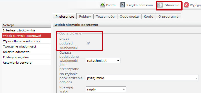Switch to the Tożsamości tab
This screenshot has width=201, height=93.
[x=105, y=16]
